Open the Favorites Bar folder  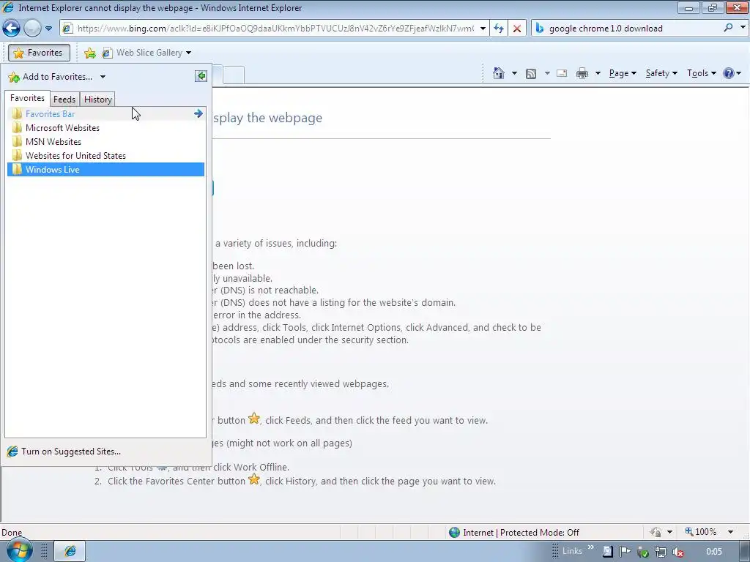pos(105,113)
